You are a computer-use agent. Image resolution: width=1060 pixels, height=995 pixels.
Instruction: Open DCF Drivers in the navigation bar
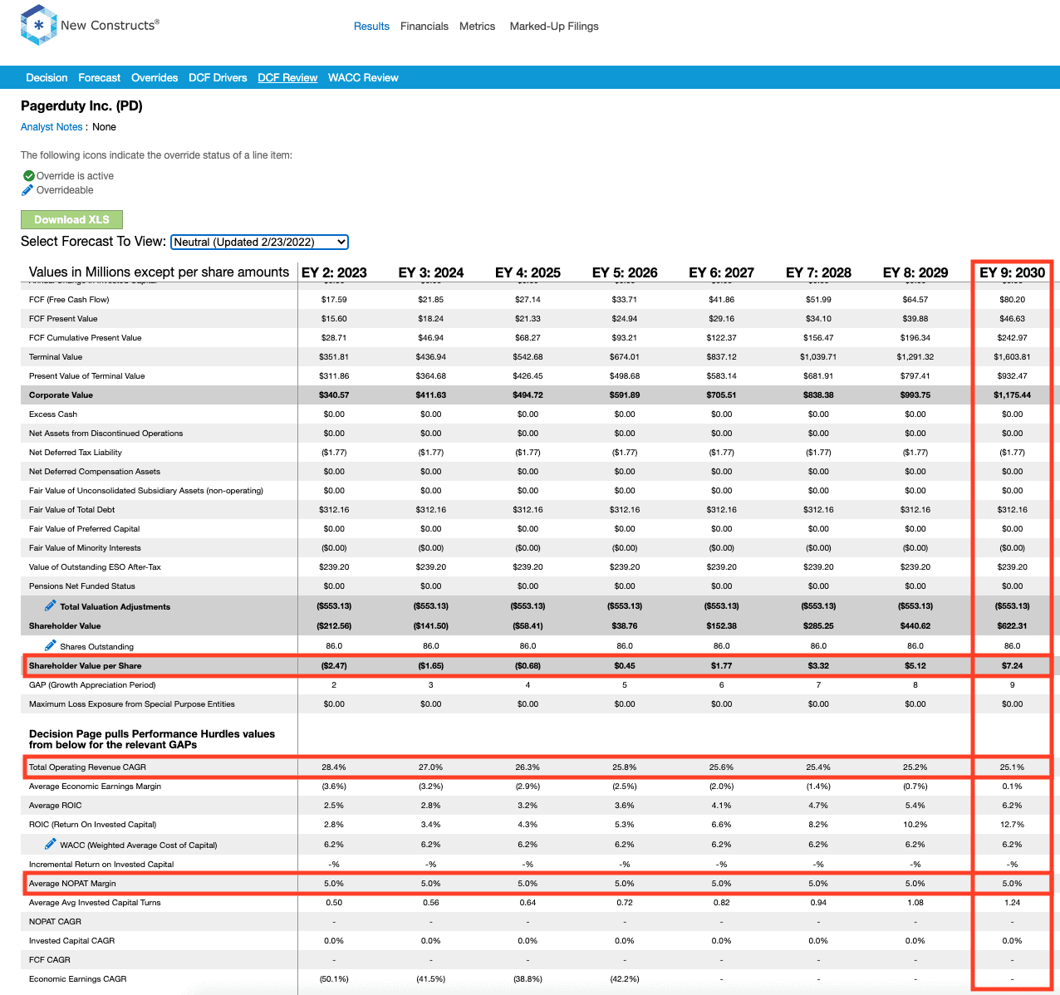point(218,77)
